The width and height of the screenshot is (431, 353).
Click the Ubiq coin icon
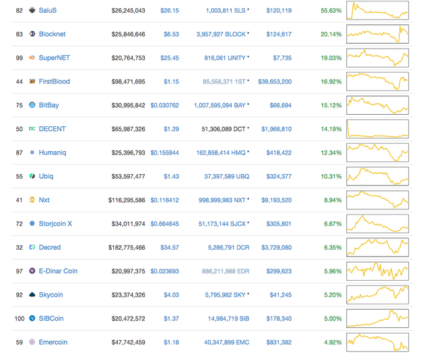(32, 176)
